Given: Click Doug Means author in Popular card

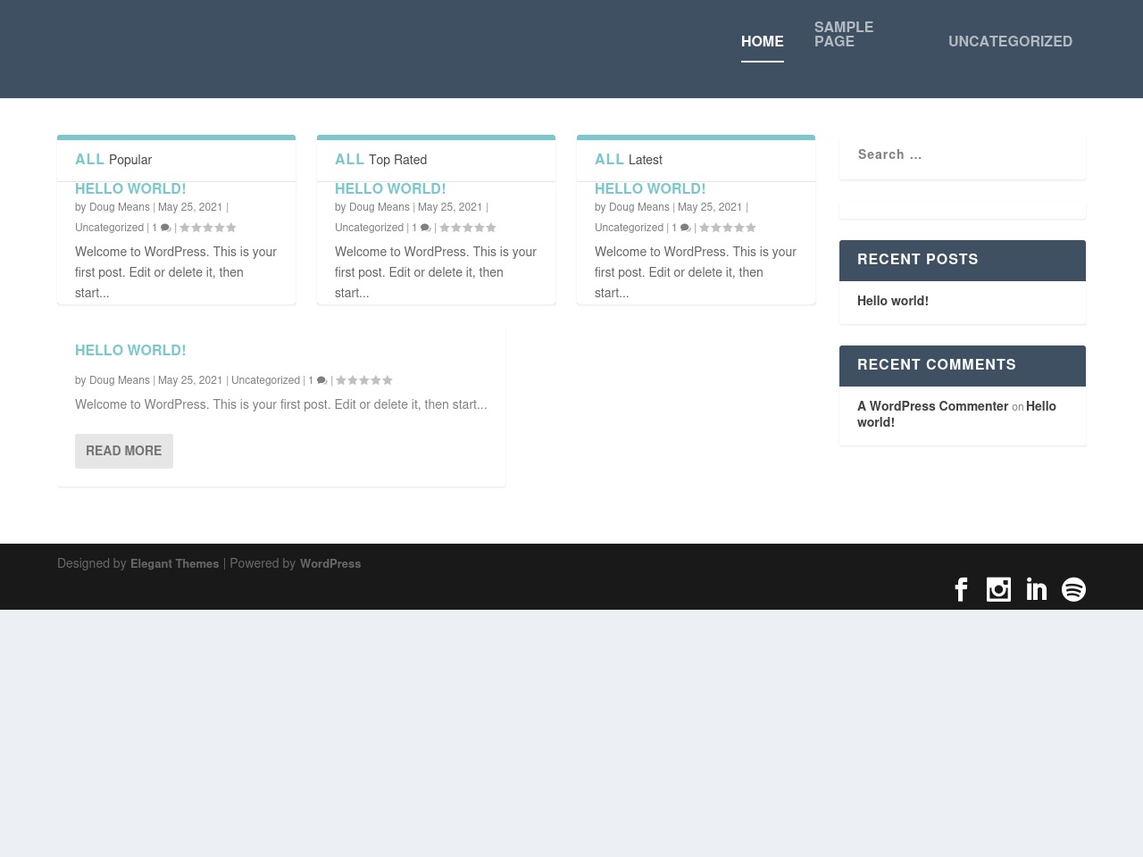Looking at the screenshot, I should [120, 207].
